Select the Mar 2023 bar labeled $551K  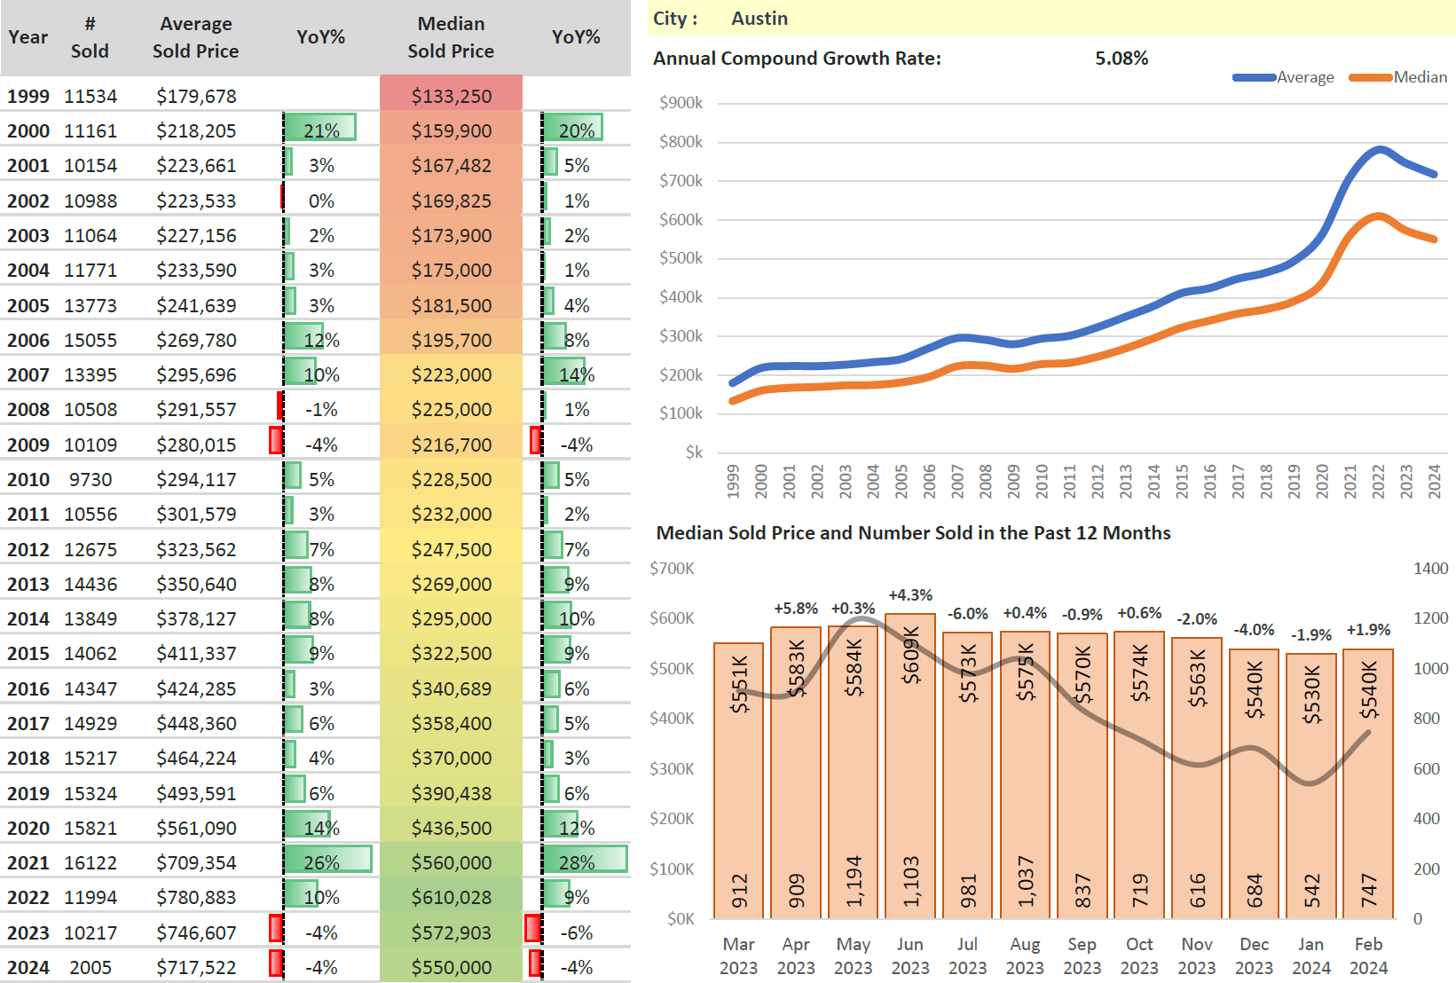click(738, 781)
